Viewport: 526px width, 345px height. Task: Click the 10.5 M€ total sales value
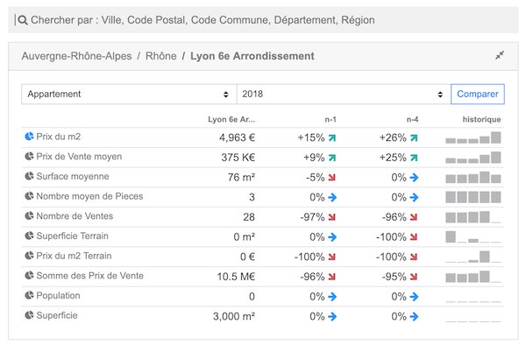[x=236, y=277]
